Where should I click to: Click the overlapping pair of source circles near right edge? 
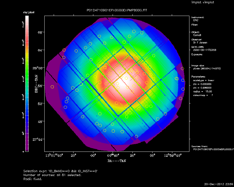click(177, 78)
